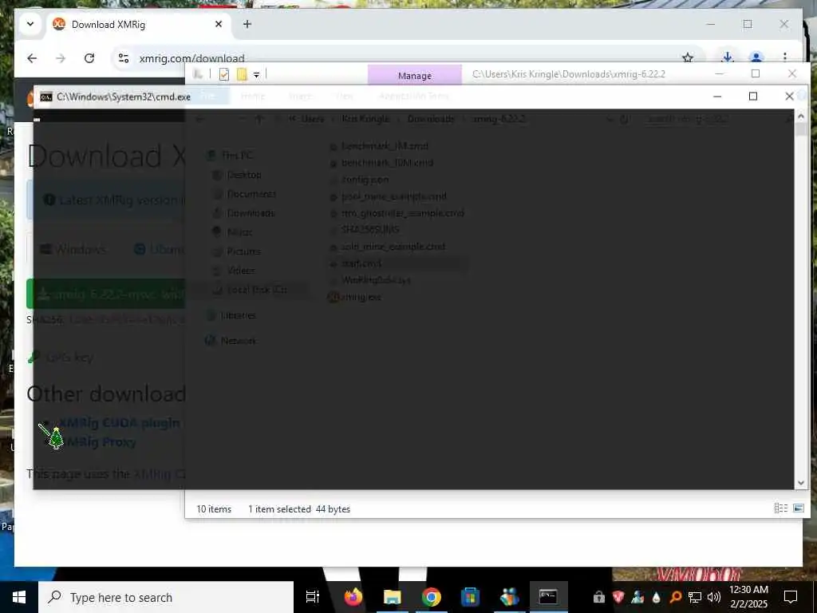
Task: Open the Windows notification center
Action: point(791,597)
